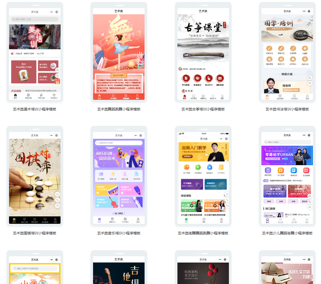Viewport: 321px width, 284px height.
Task: Open the 艺术类美术培训小程序模板 caption link
Action: (34, 109)
